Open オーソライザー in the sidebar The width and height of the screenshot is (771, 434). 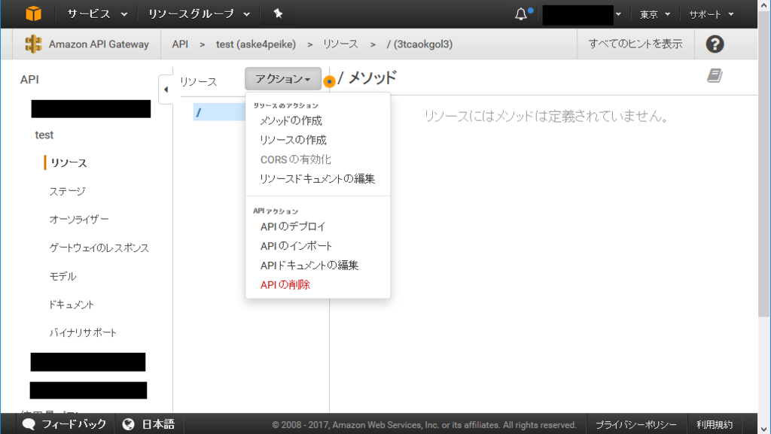[x=78, y=220]
